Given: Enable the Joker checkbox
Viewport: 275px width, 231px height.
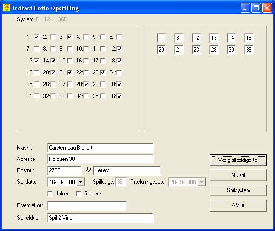Looking at the screenshot, I should click(51, 194).
